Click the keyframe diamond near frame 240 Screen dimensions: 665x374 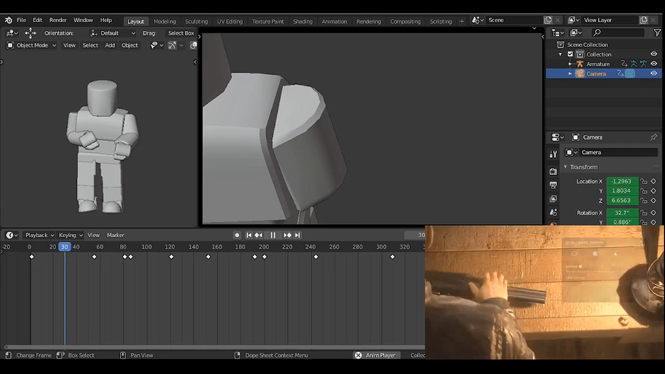point(316,257)
